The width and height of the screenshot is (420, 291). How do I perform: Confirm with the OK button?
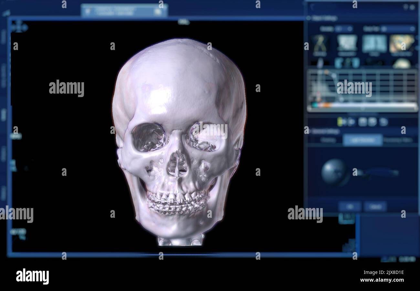click(x=350, y=206)
